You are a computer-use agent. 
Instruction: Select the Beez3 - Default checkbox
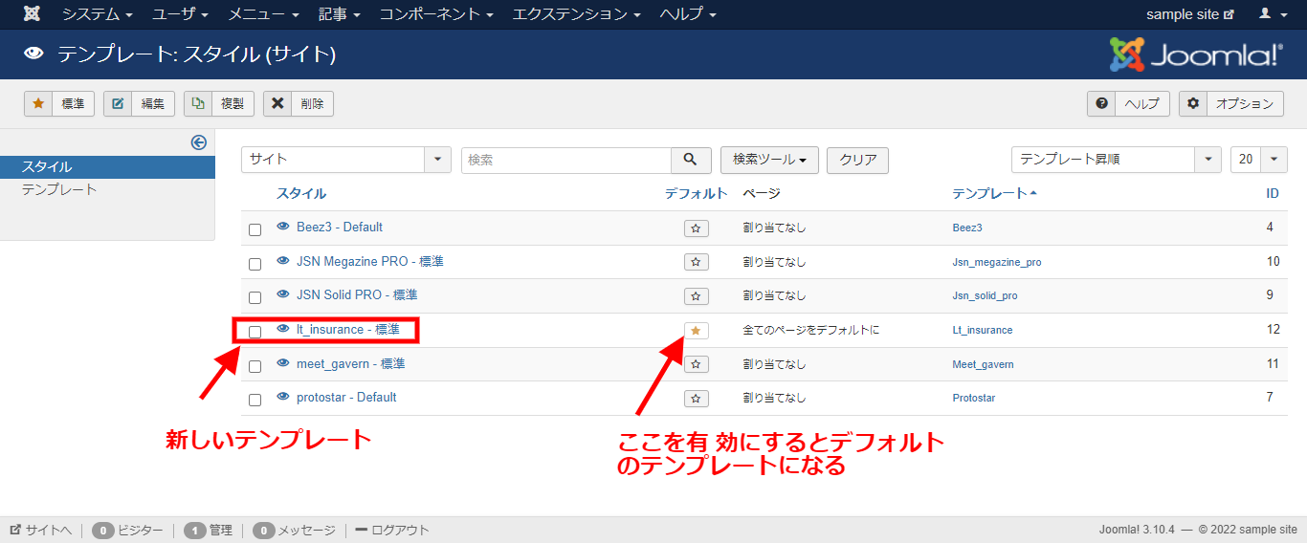pyautogui.click(x=255, y=229)
